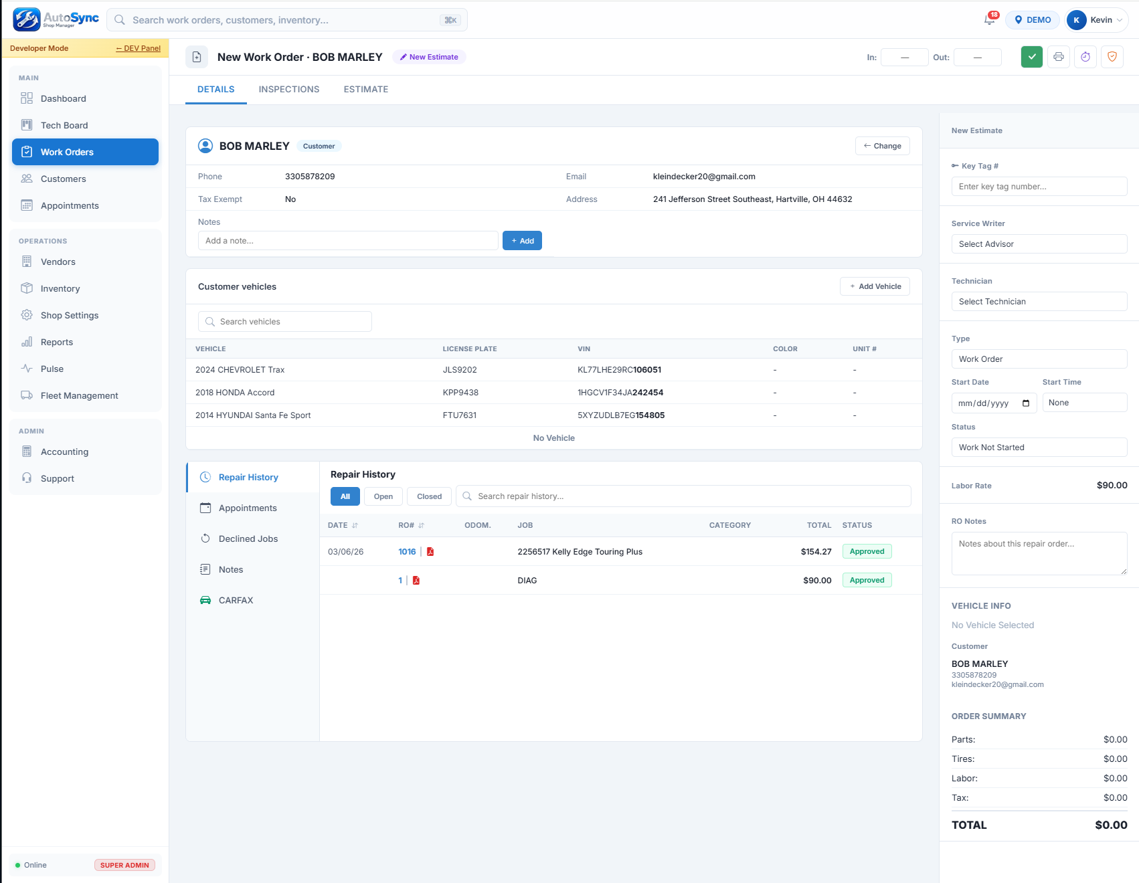Screen dimensions: 1139x883
Task: Filter repair history to Open
Action: point(383,496)
